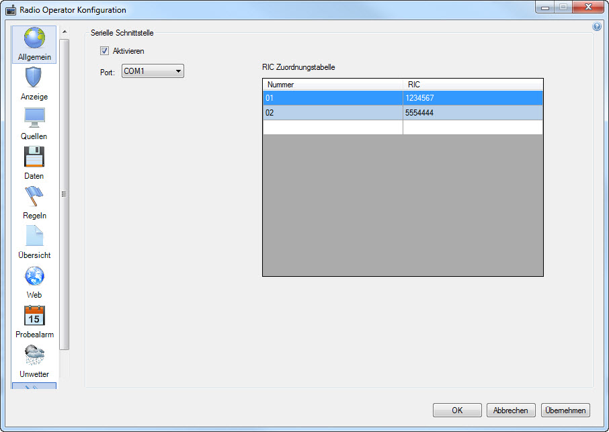Click the Nummer column header

coord(333,85)
